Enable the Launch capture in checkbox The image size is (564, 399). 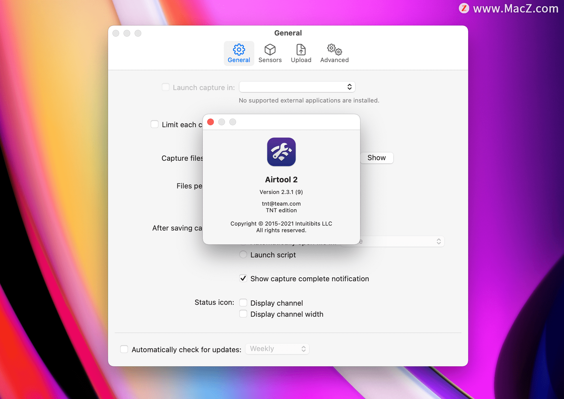166,87
